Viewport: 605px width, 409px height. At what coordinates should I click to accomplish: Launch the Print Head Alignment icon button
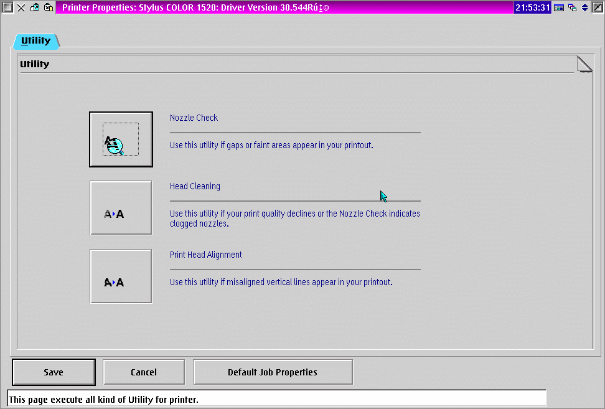pyautogui.click(x=121, y=276)
